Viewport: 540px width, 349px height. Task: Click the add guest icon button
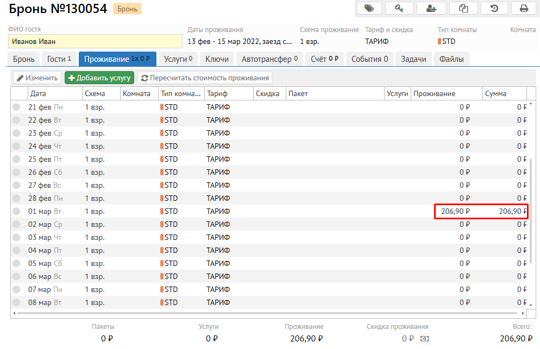click(x=431, y=8)
